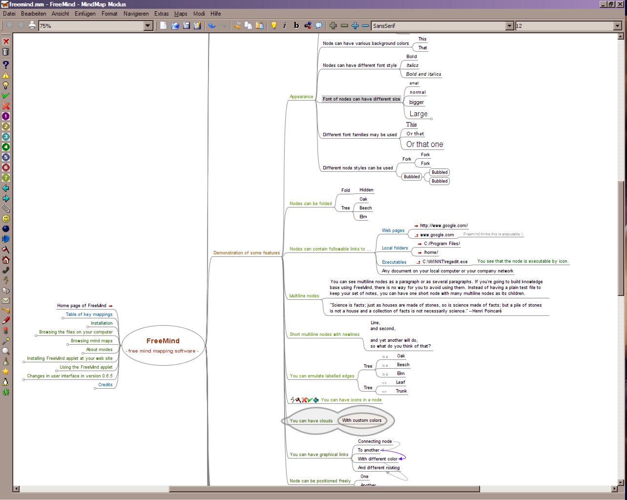This screenshot has width=627, height=500.
Task: Expand Table of key mappings node handle
Action: click(x=63, y=318)
